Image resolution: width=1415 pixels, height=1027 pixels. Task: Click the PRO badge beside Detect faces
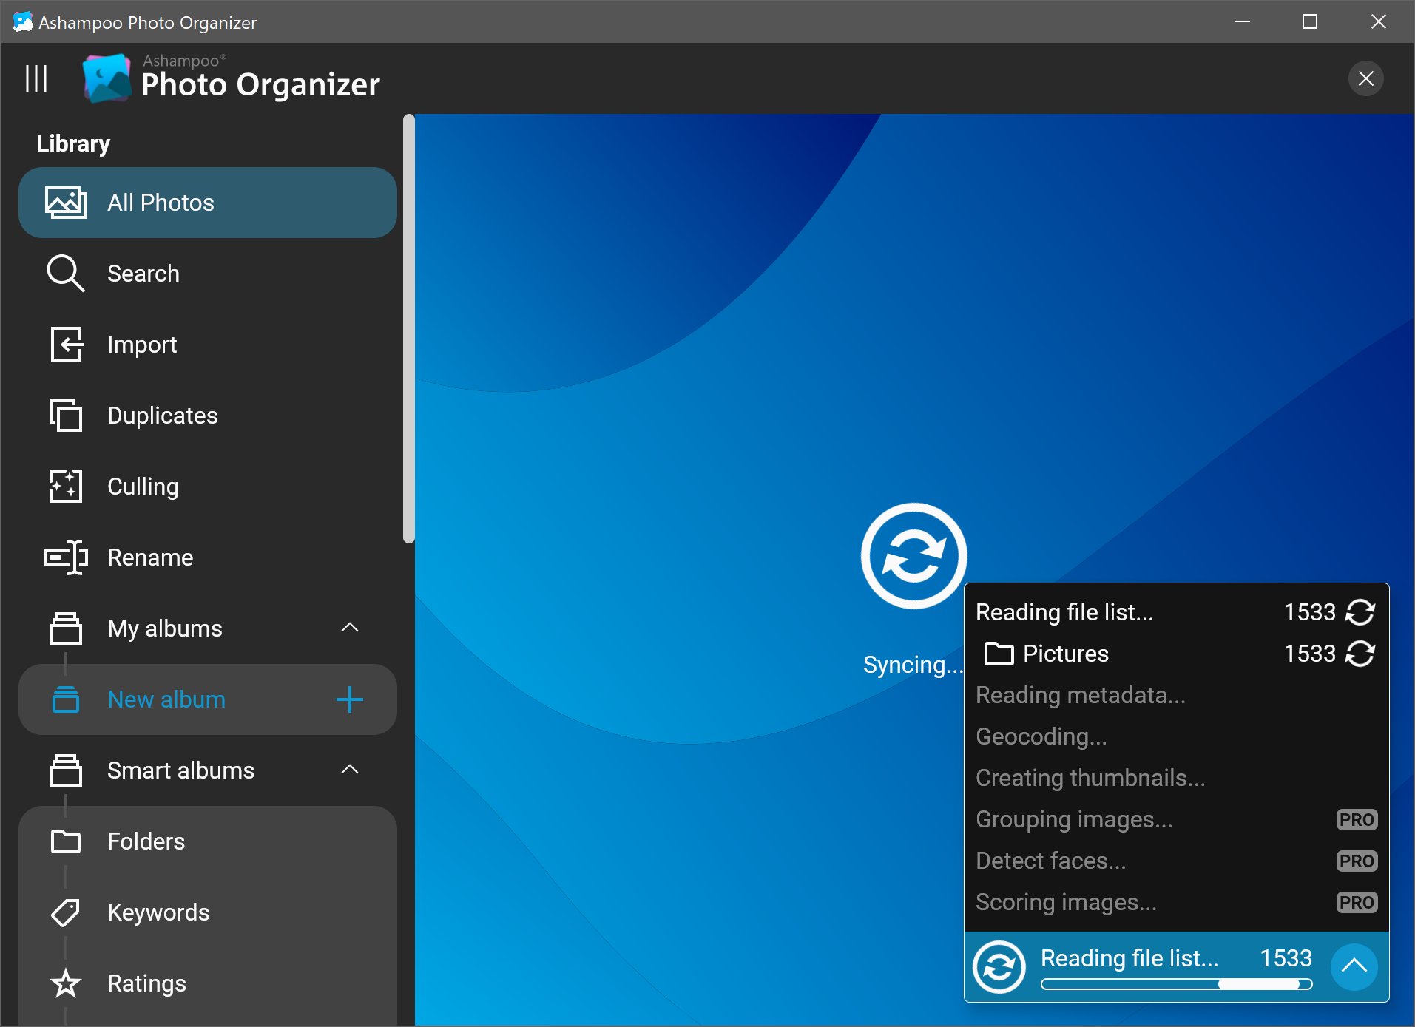[x=1357, y=861]
